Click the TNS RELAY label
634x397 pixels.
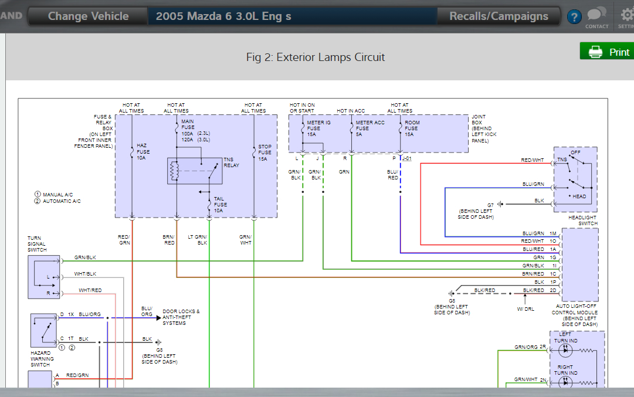[x=231, y=162]
